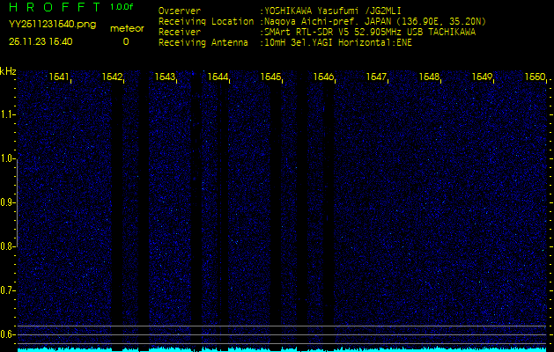Click the 1642 time marker
This screenshot has width=554, height=352.
coord(112,77)
